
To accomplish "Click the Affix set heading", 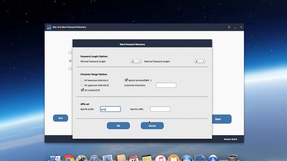I will 85,104.
